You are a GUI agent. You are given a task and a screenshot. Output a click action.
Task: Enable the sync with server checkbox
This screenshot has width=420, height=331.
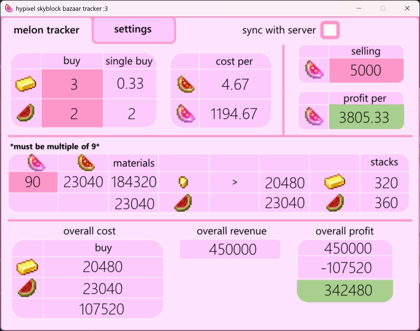tap(330, 30)
